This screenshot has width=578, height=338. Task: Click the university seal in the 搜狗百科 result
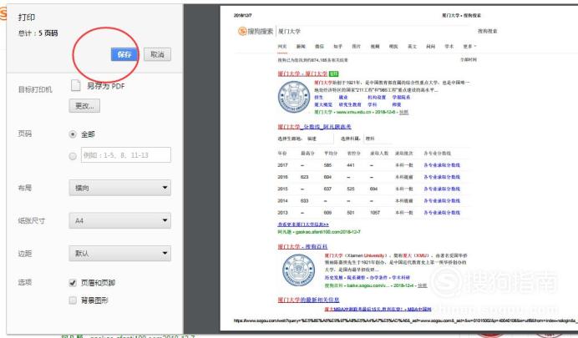pyautogui.click(x=298, y=270)
